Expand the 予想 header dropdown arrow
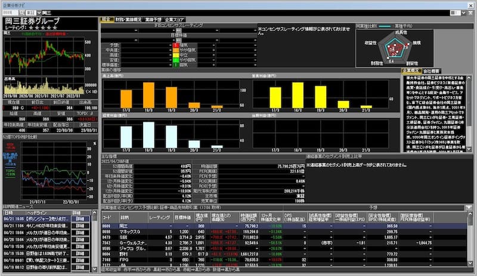The width and height of the screenshot is (477, 276). coord(469,207)
